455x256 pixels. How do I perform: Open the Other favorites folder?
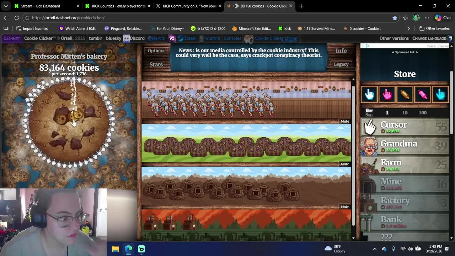(x=434, y=28)
